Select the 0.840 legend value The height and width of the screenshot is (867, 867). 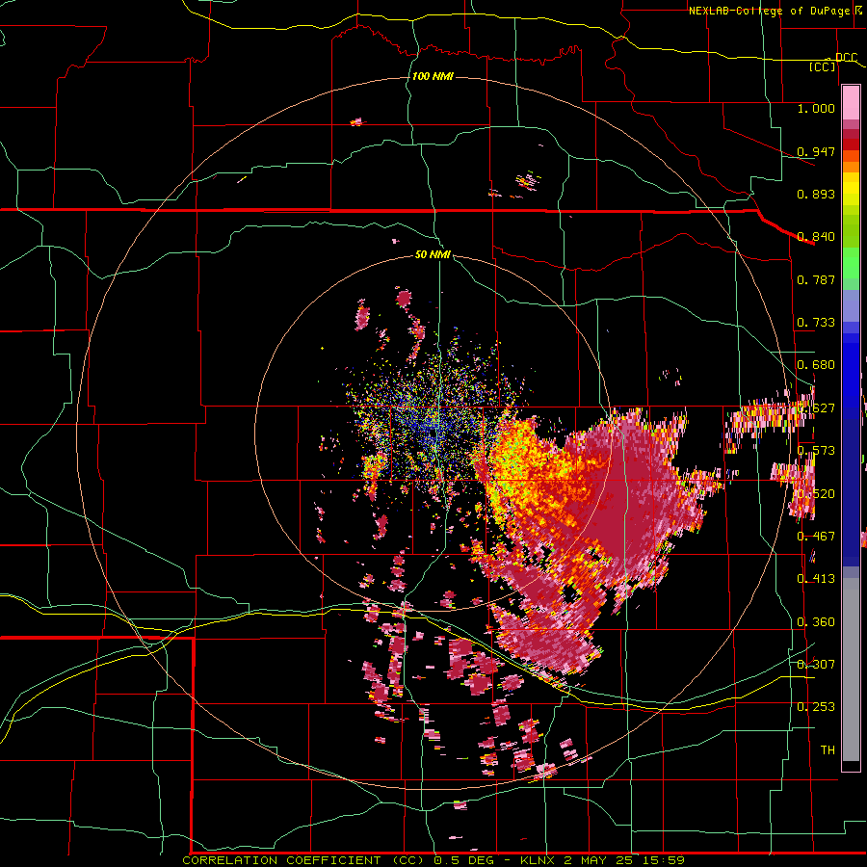816,237
